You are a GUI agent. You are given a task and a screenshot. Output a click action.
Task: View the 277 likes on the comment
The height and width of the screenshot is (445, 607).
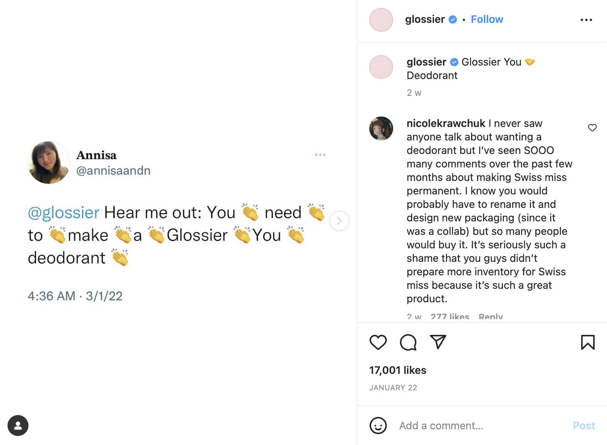click(x=449, y=317)
